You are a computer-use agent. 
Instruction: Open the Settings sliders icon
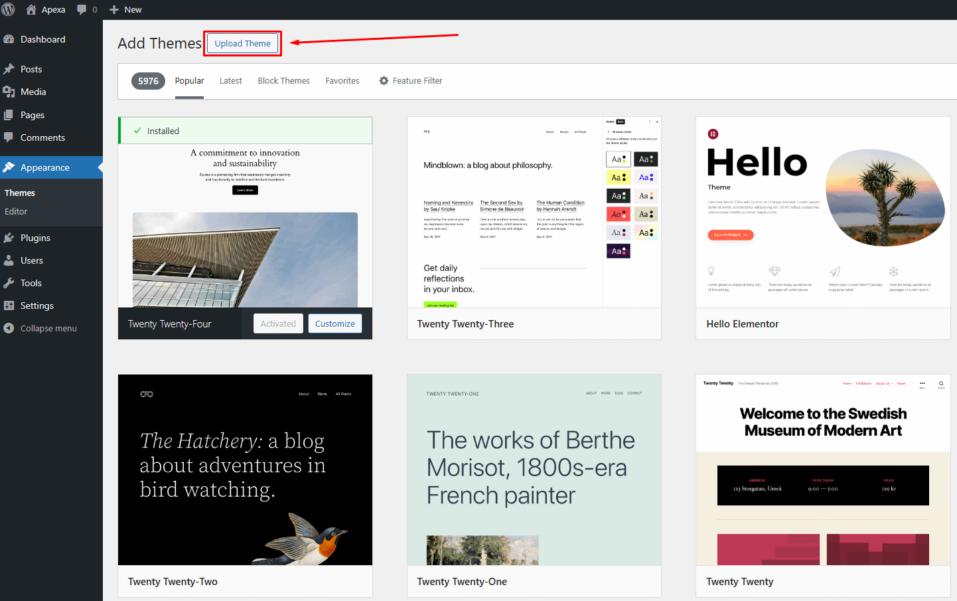coord(9,305)
